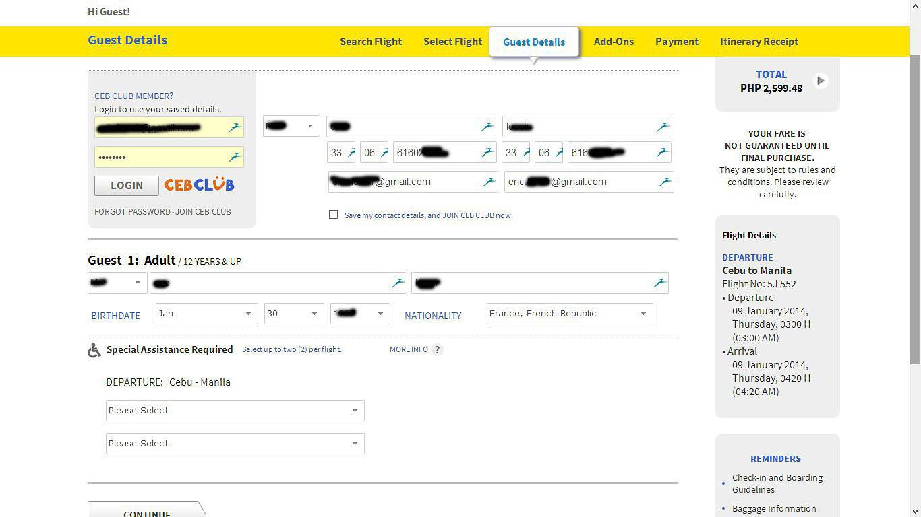
Task: Click the total price PHP 2,599.48
Action: point(771,88)
